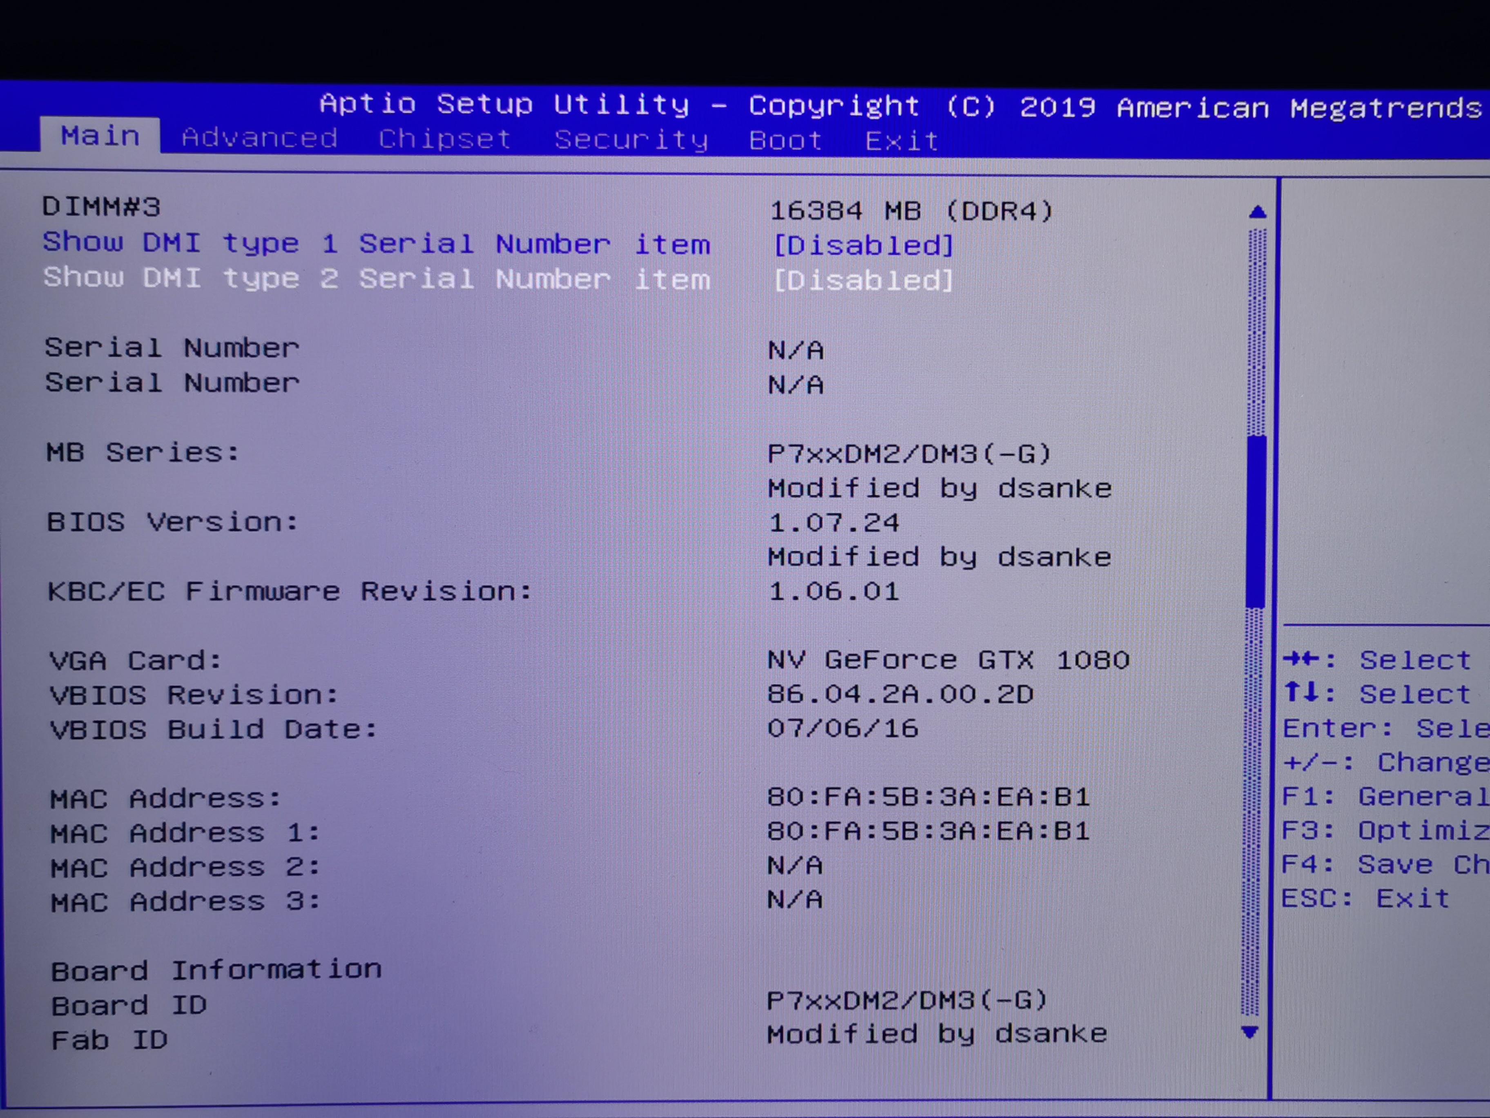Click the scroll down arrow
This screenshot has height=1118, width=1490.
[1249, 1032]
